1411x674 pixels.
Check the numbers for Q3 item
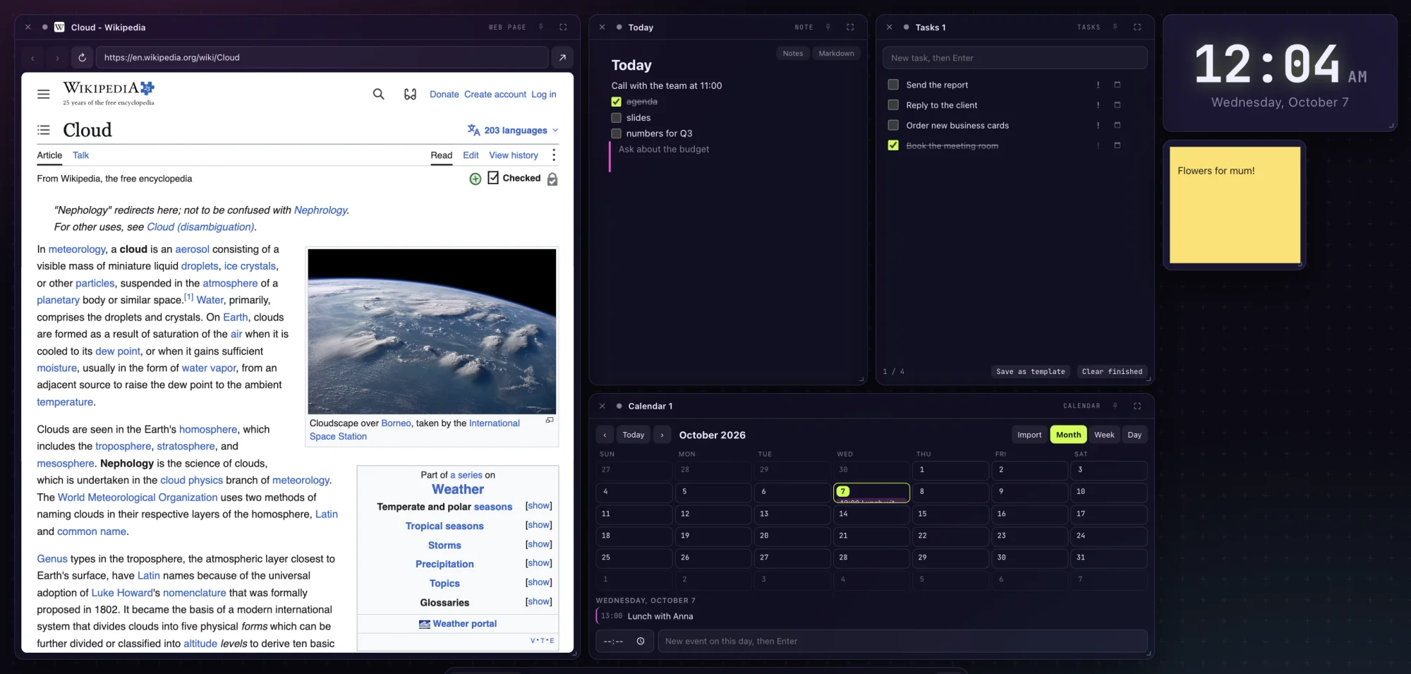[617, 133]
